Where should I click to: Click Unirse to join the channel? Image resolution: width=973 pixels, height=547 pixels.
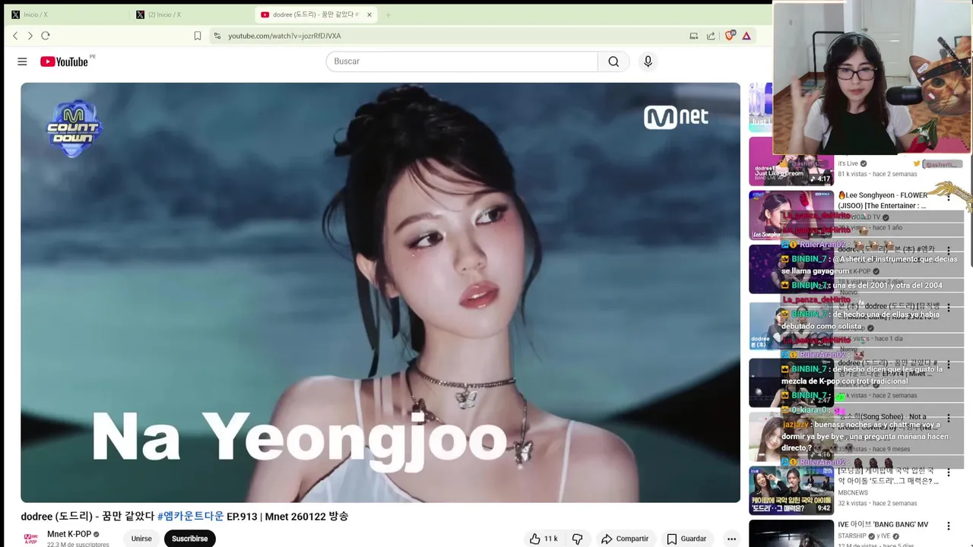[x=141, y=539]
